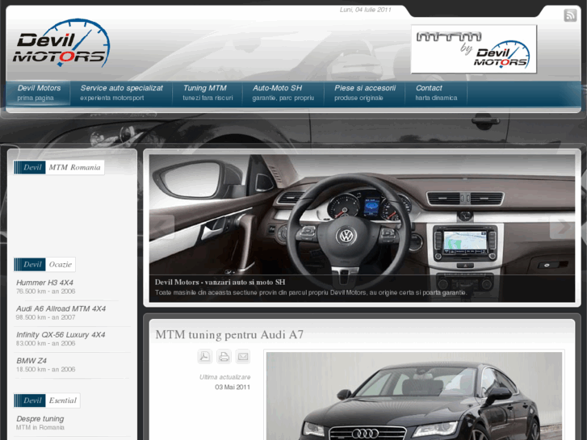Open Infinity QX-56 Luxury 4X4 listing

point(61,335)
